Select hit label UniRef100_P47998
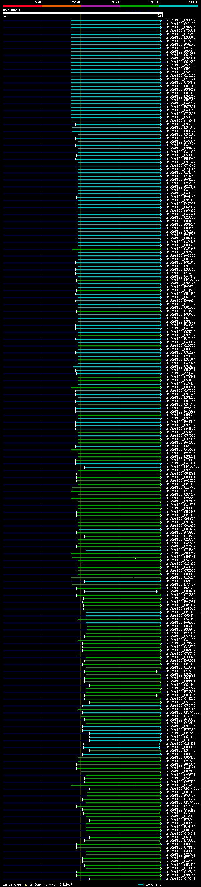The image size is (201, 887). (x=180, y=204)
